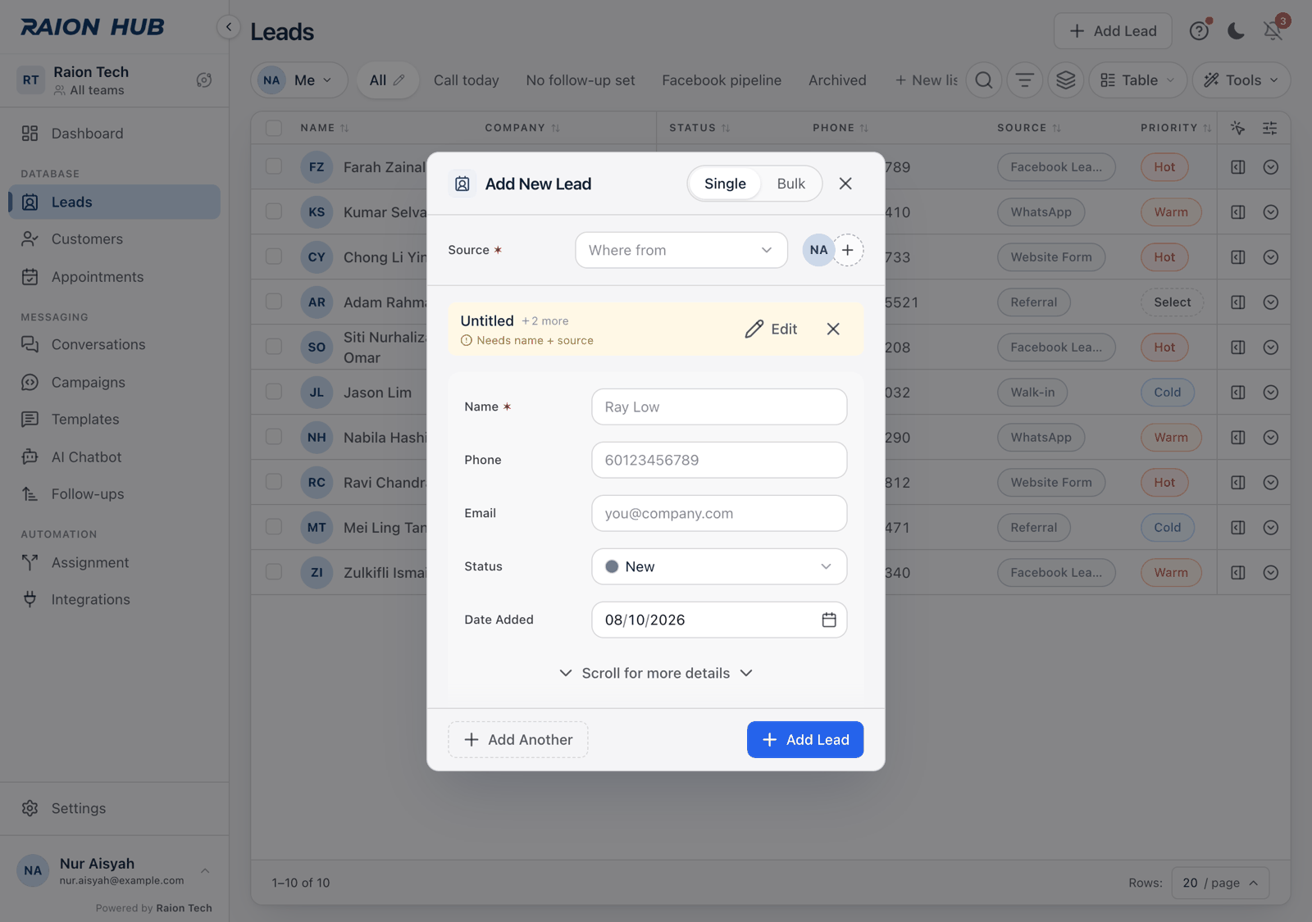Open Conversations in sidebar
1312x922 pixels.
coord(114,345)
